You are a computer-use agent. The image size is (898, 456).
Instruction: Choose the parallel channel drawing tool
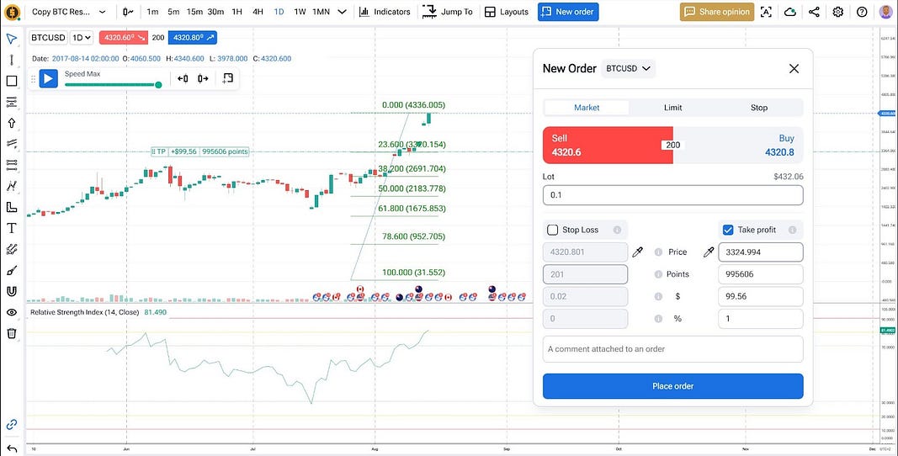pos(12,144)
